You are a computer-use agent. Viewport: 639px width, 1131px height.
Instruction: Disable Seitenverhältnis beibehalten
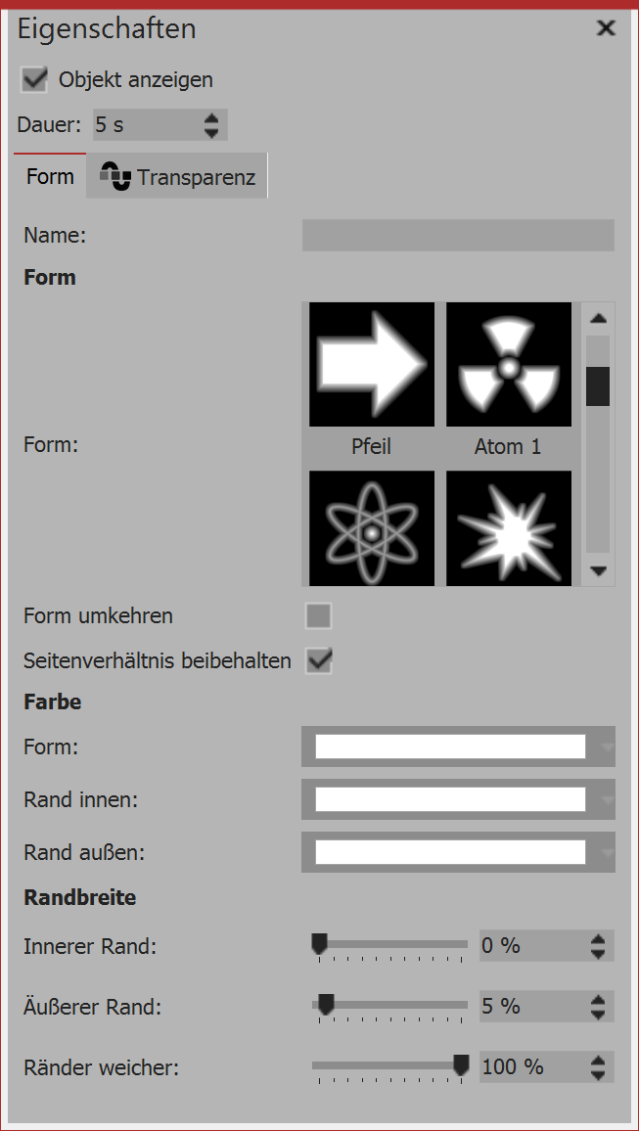coord(318,660)
